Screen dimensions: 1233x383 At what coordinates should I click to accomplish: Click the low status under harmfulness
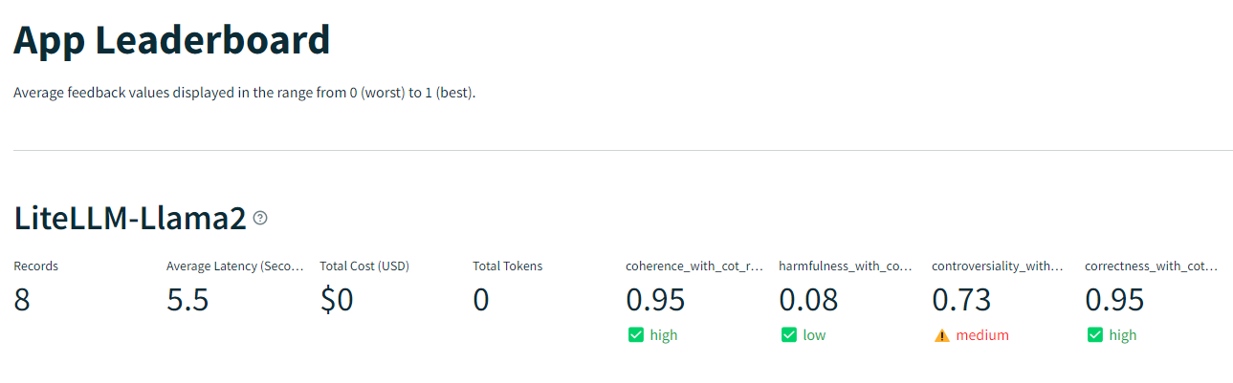click(814, 335)
